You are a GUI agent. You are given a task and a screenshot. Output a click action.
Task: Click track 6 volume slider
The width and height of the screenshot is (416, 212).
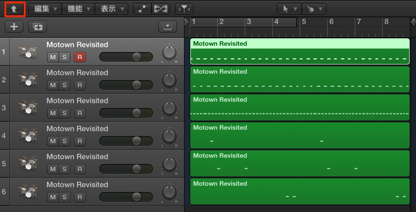click(x=126, y=197)
